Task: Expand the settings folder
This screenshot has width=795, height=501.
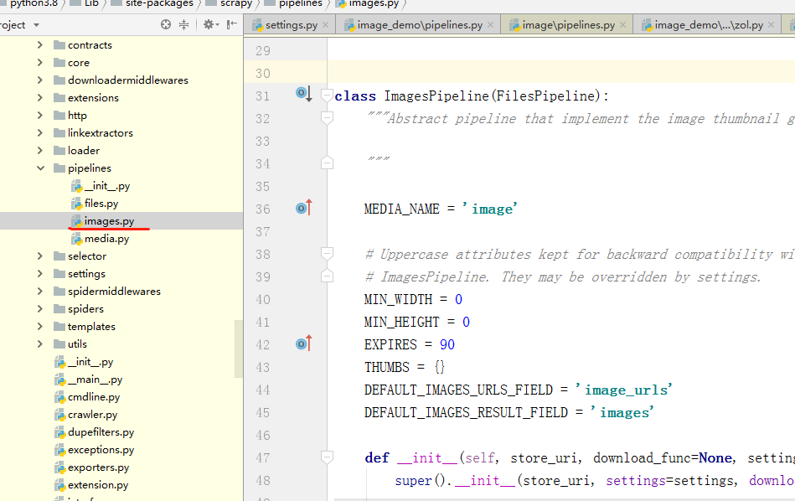Action: click(40, 273)
